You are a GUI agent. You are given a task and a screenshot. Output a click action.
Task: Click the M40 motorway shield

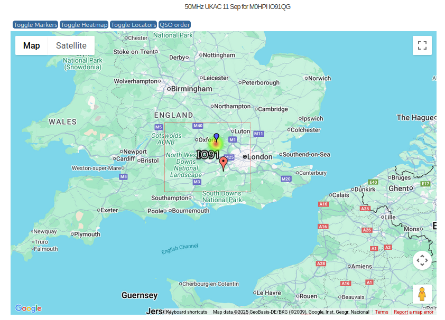pyautogui.click(x=198, y=126)
